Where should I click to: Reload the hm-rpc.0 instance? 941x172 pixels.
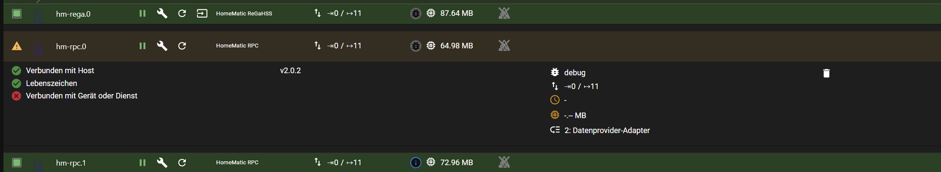click(x=182, y=46)
